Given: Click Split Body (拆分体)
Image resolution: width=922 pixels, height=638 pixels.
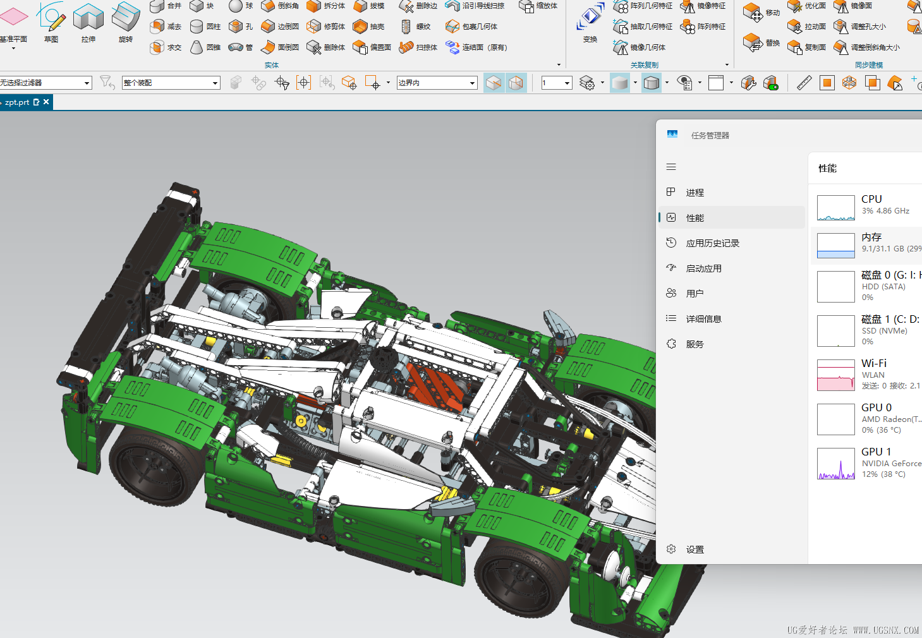Looking at the screenshot, I should coord(326,6).
